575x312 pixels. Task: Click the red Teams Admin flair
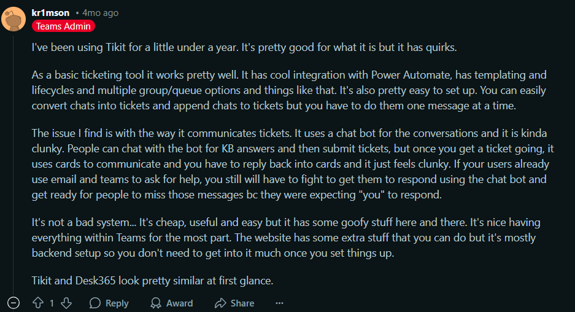63,26
